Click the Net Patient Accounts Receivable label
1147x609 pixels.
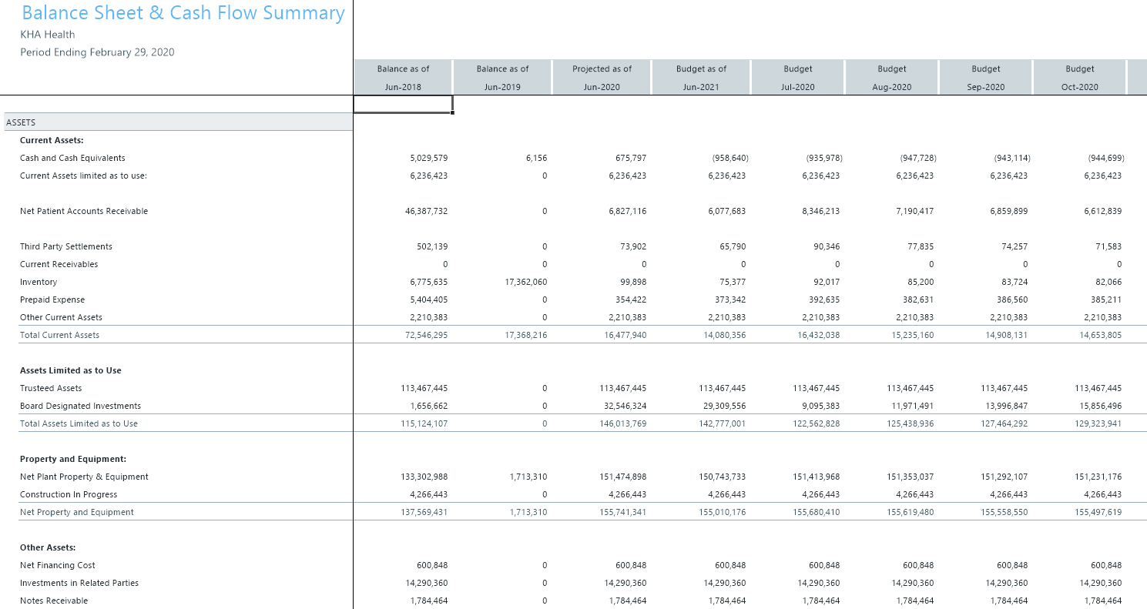(x=84, y=211)
